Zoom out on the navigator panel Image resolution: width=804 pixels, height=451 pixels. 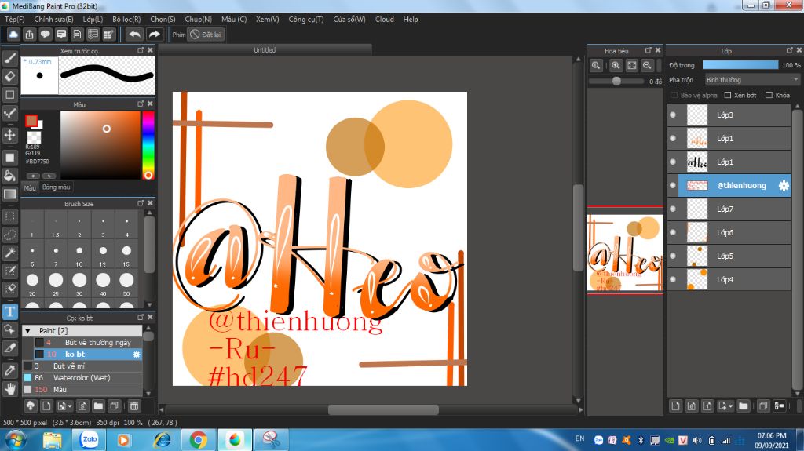(x=647, y=65)
